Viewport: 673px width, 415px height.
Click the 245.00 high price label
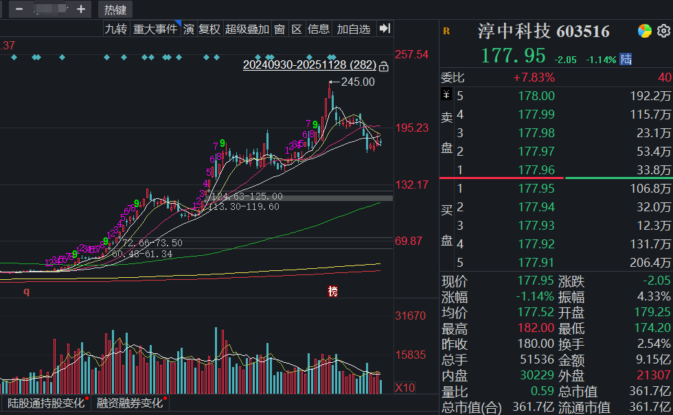pos(358,82)
